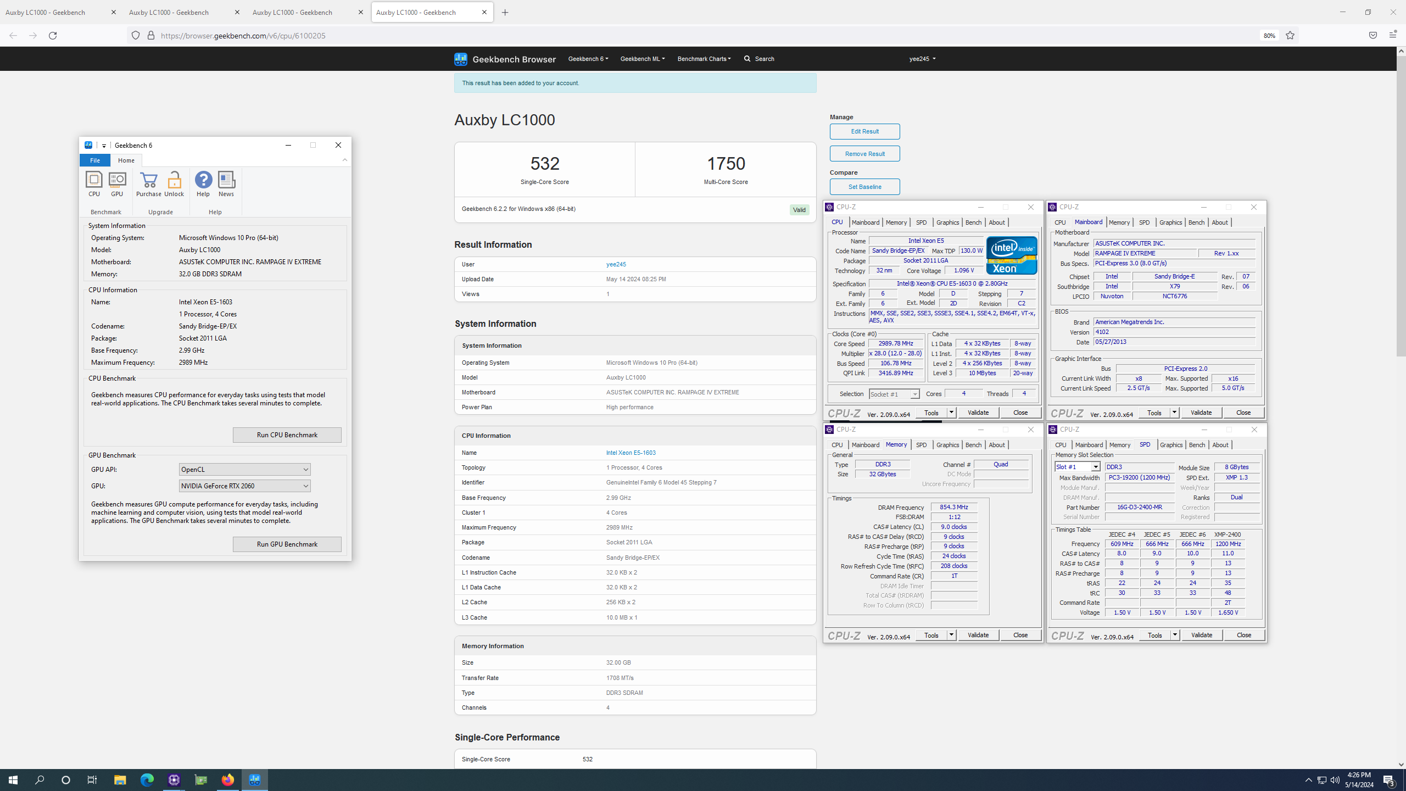This screenshot has height=791, width=1406.
Task: Close the active Auxby LC1000 browser tab
Action: (x=484, y=12)
